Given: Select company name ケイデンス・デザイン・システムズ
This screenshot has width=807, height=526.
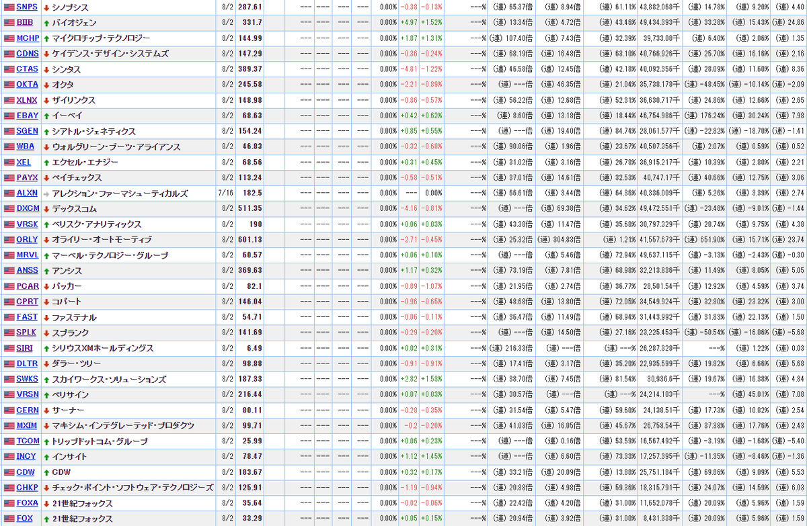Looking at the screenshot, I should coord(110,54).
